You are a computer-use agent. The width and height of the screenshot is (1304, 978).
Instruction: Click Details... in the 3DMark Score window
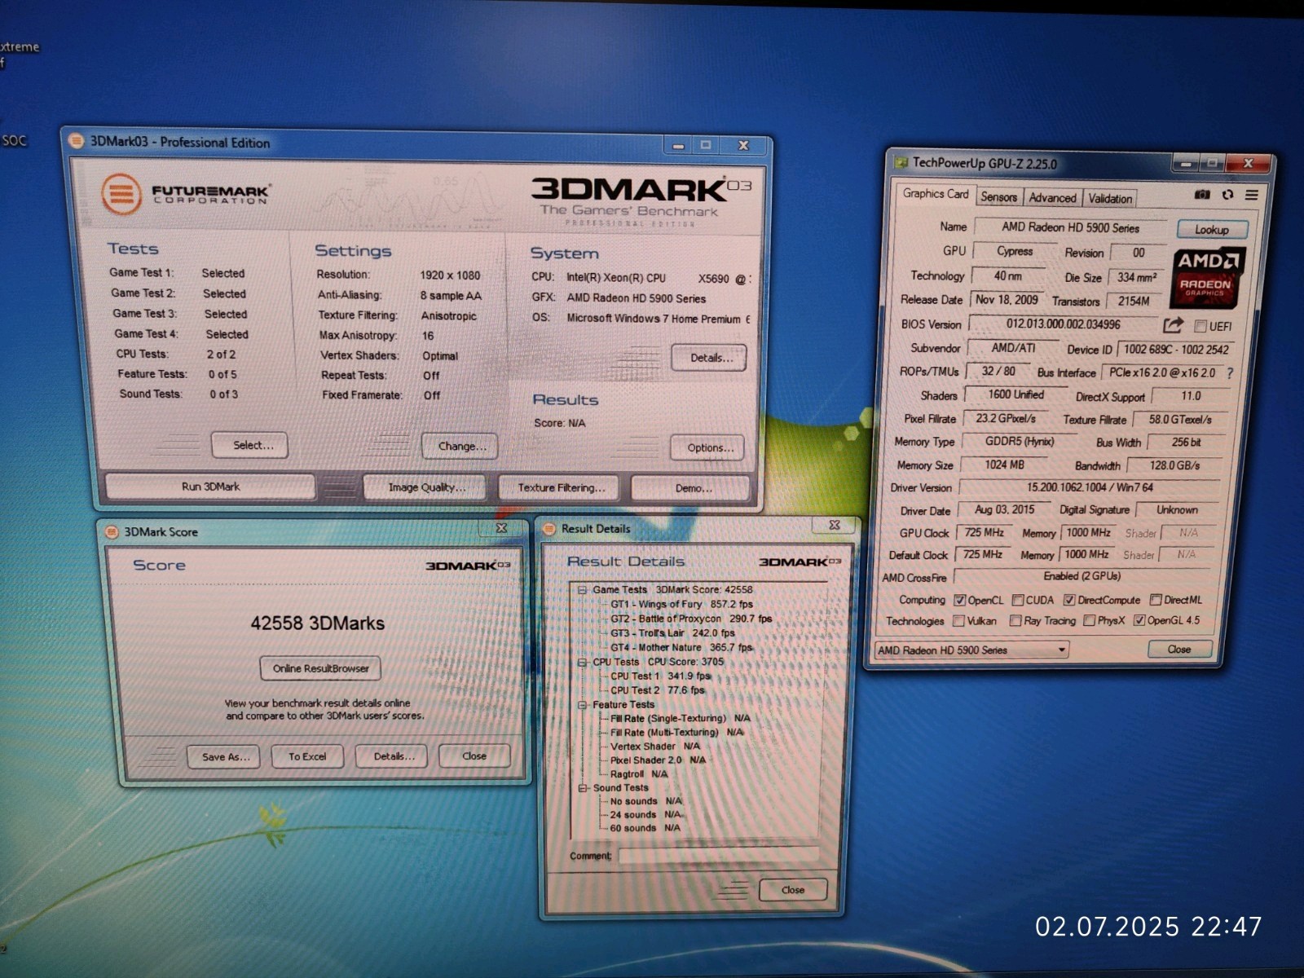click(x=391, y=756)
